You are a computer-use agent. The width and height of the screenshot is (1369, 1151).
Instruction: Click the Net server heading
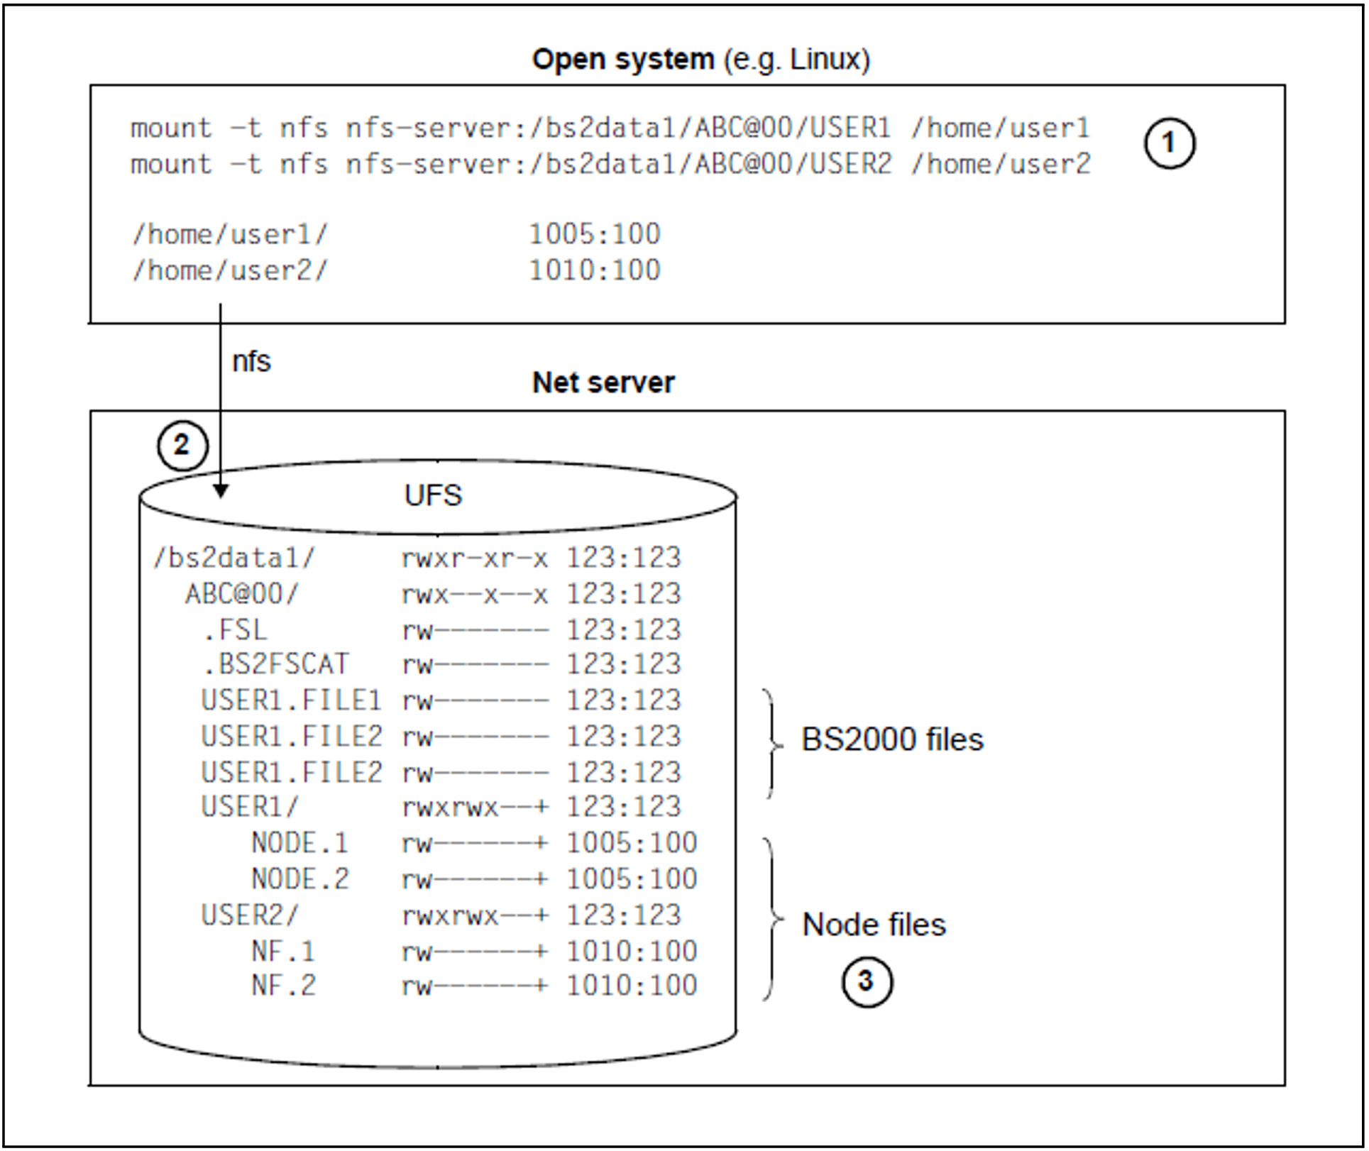[603, 382]
